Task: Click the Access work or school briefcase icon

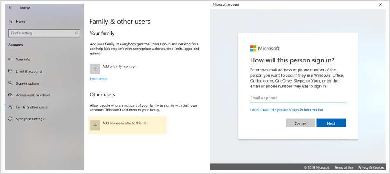Action: click(10, 95)
